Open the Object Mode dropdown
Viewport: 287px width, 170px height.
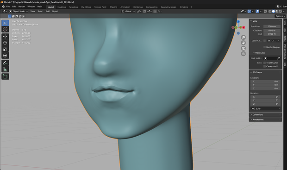pos(19,12)
